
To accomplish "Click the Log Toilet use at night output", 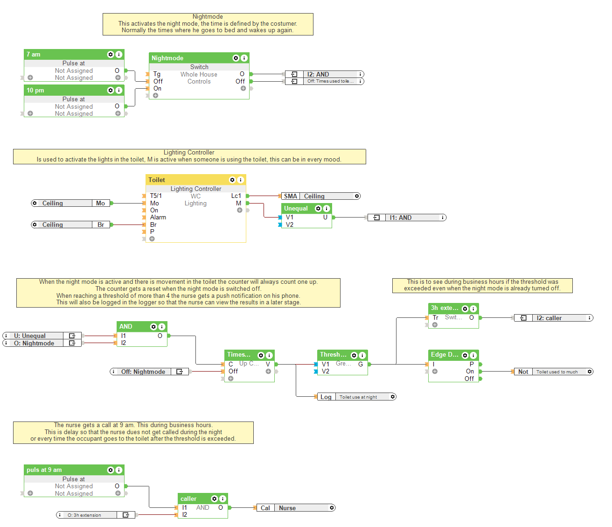I will coord(357,397).
